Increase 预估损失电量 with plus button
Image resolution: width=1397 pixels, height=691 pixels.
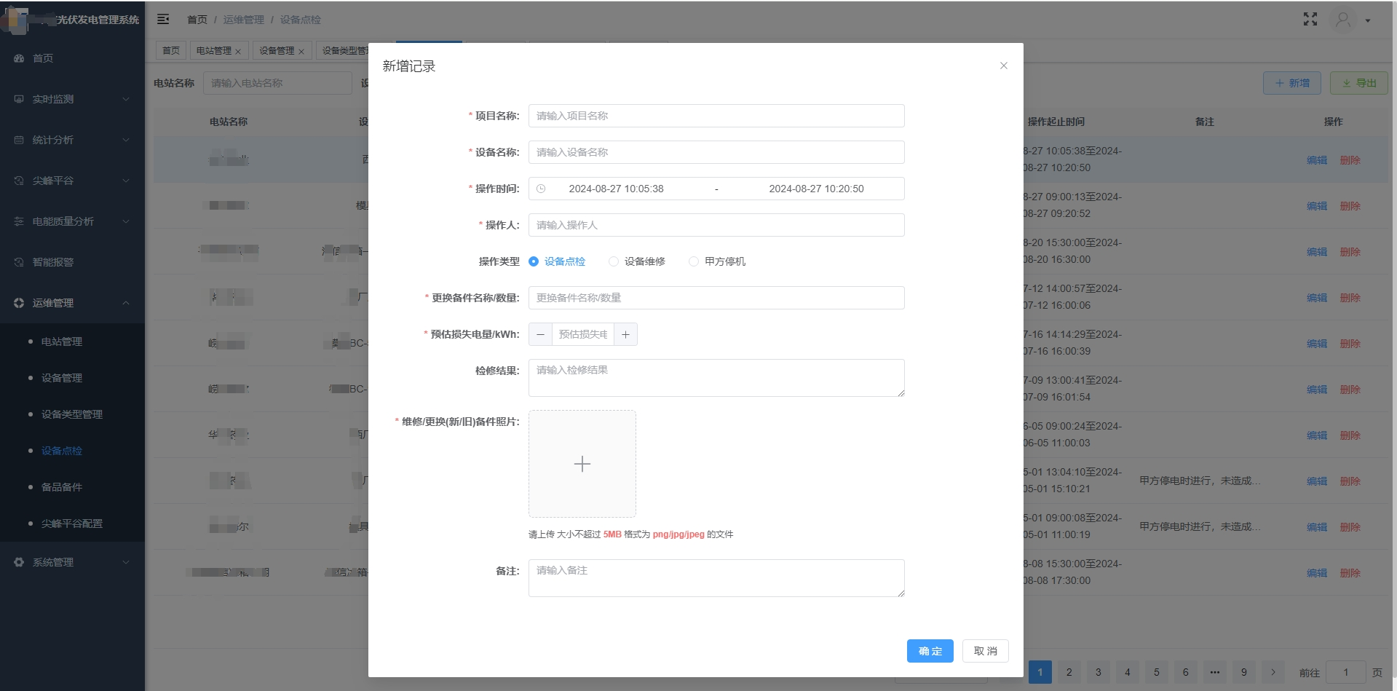pyautogui.click(x=625, y=334)
